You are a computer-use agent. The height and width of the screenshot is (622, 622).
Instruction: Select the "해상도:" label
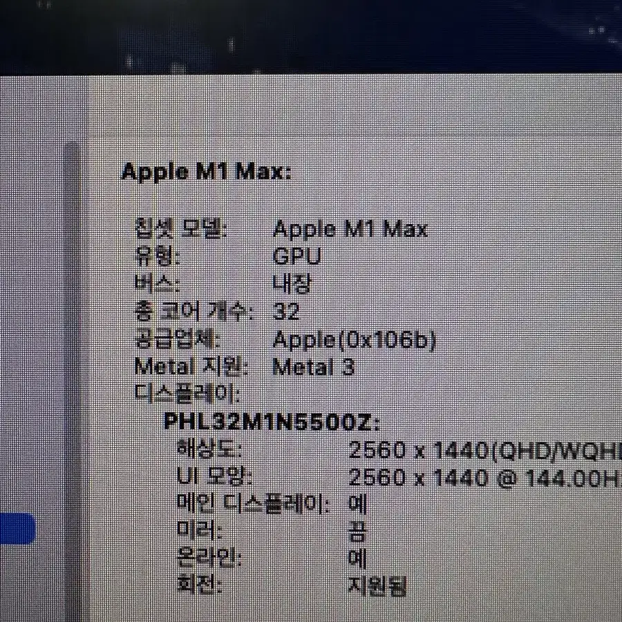pos(209,450)
